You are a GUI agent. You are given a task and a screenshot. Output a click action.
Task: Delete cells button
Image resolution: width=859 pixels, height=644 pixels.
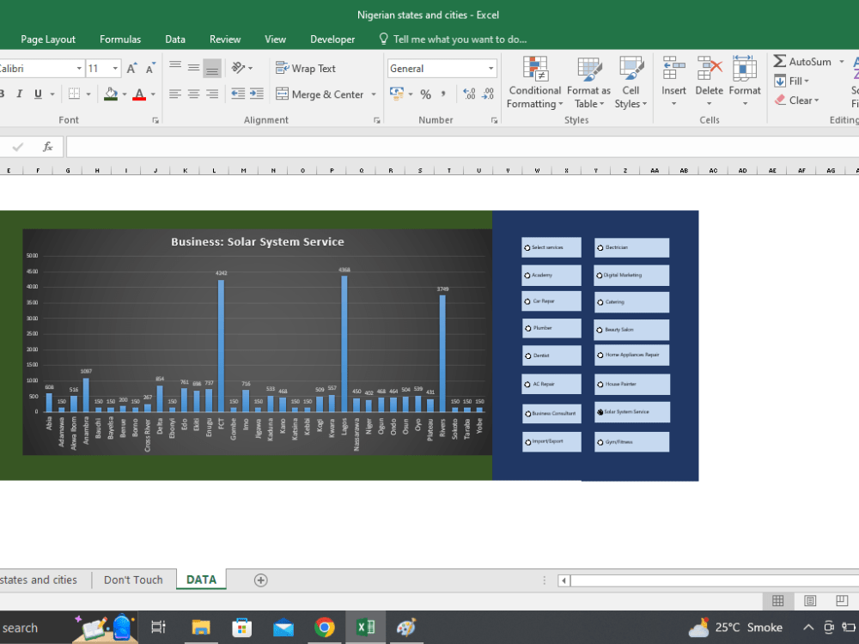click(x=709, y=81)
